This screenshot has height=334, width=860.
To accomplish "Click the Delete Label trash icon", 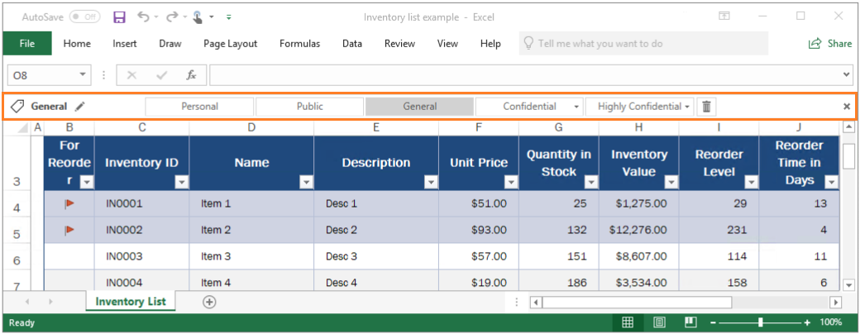I will coord(707,107).
